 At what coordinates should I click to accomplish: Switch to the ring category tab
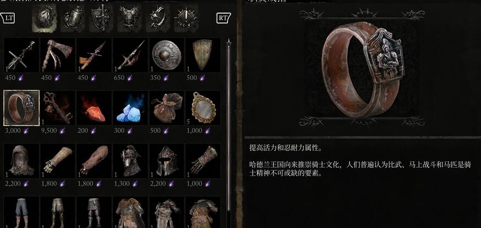[x=158, y=18]
